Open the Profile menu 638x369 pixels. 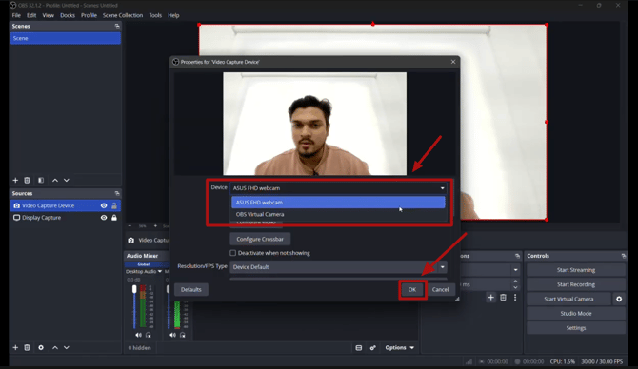[89, 15]
